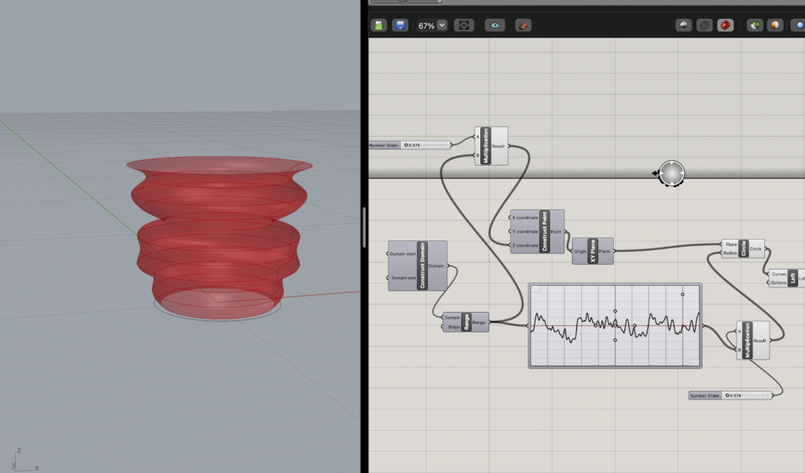Select the Range component
The height and width of the screenshot is (473, 805).
pyautogui.click(x=465, y=322)
